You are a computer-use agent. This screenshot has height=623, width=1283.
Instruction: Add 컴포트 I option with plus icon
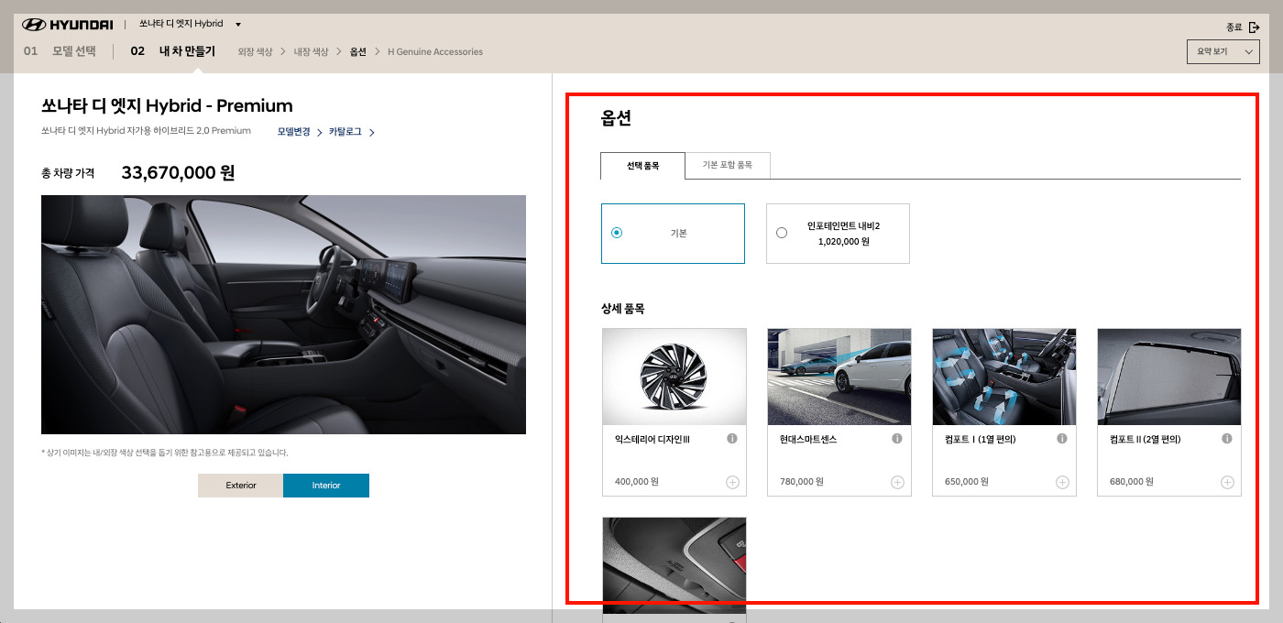(x=1062, y=482)
